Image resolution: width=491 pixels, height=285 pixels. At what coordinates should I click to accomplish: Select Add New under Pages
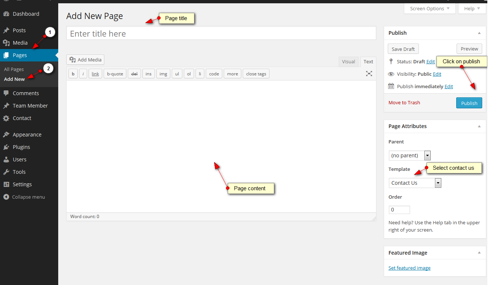coord(15,79)
